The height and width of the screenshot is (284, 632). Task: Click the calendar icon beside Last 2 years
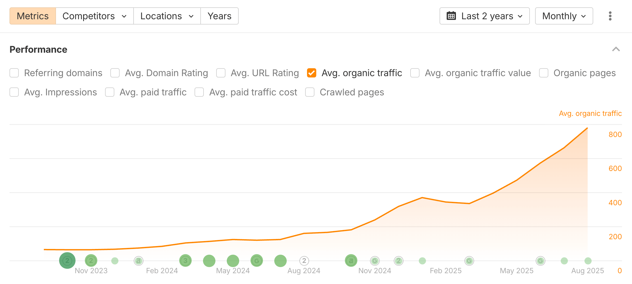click(x=451, y=16)
